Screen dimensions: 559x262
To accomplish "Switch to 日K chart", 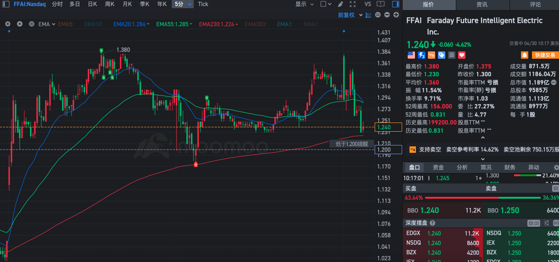I will (92, 4).
